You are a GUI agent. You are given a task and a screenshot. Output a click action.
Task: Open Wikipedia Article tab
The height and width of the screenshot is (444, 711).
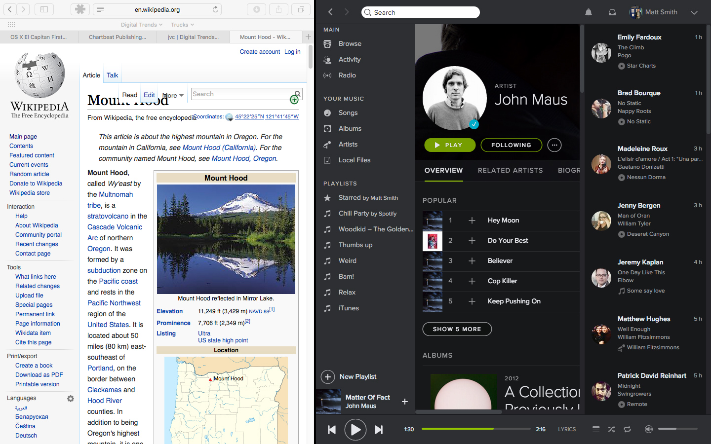[91, 75]
